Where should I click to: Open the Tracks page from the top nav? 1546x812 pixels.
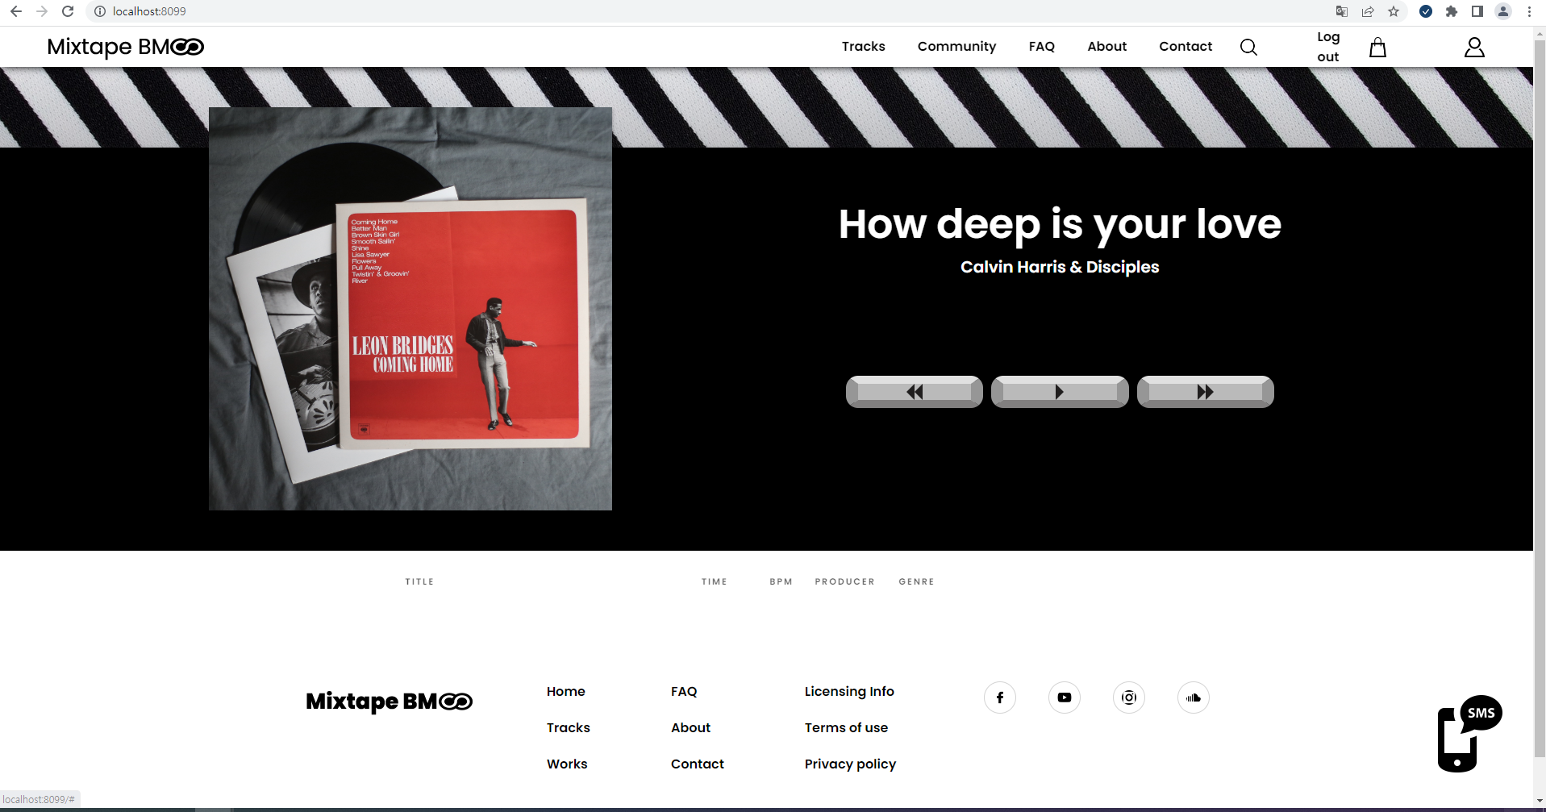pyautogui.click(x=863, y=47)
